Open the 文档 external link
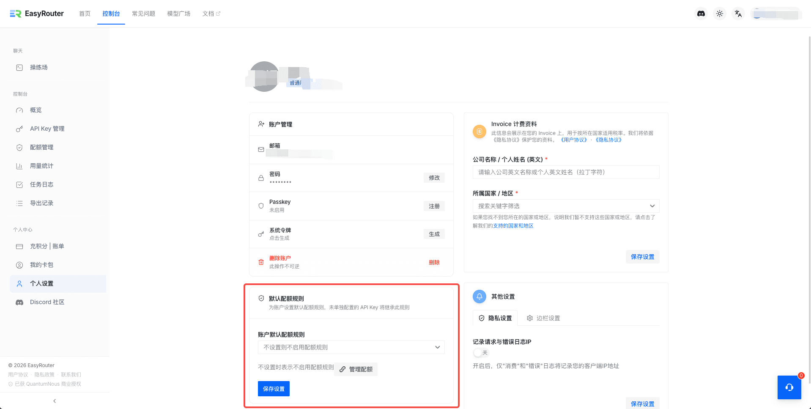Screen dimensions: 811x409 [211, 14]
